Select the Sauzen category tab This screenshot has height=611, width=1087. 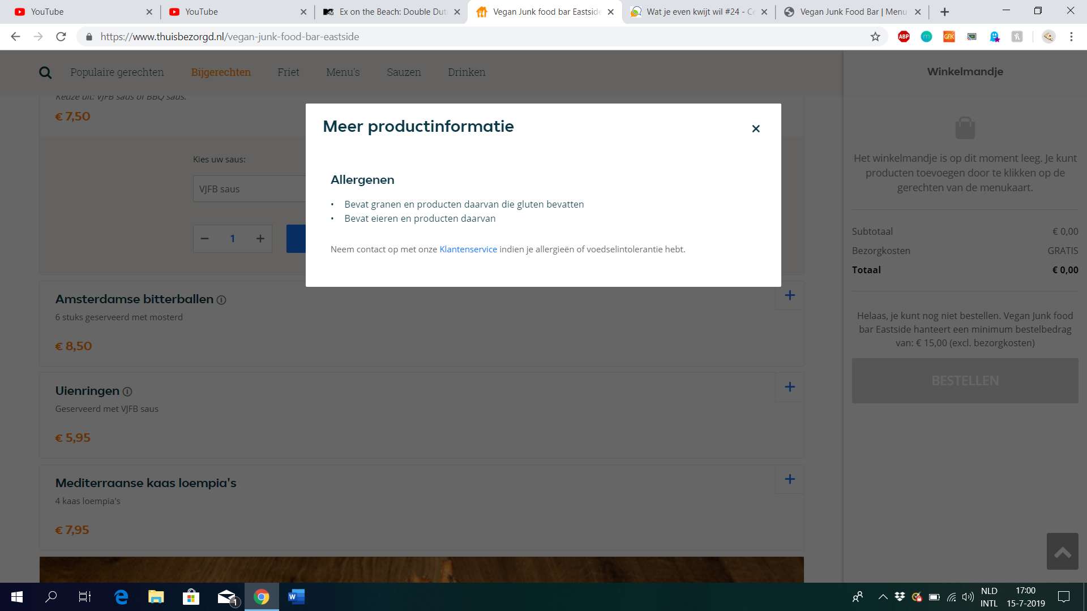[404, 72]
